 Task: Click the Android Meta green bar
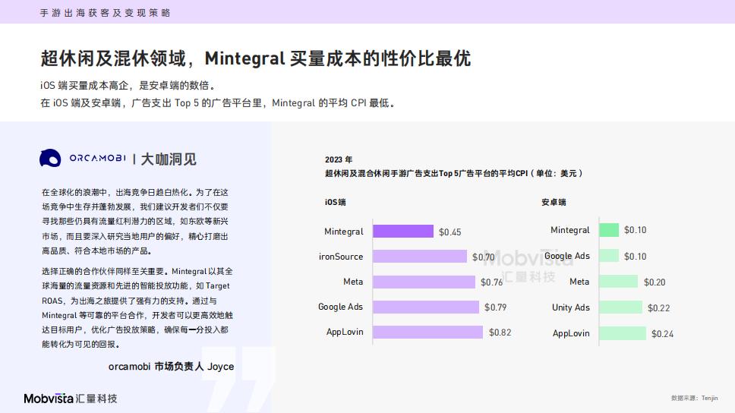(619, 281)
